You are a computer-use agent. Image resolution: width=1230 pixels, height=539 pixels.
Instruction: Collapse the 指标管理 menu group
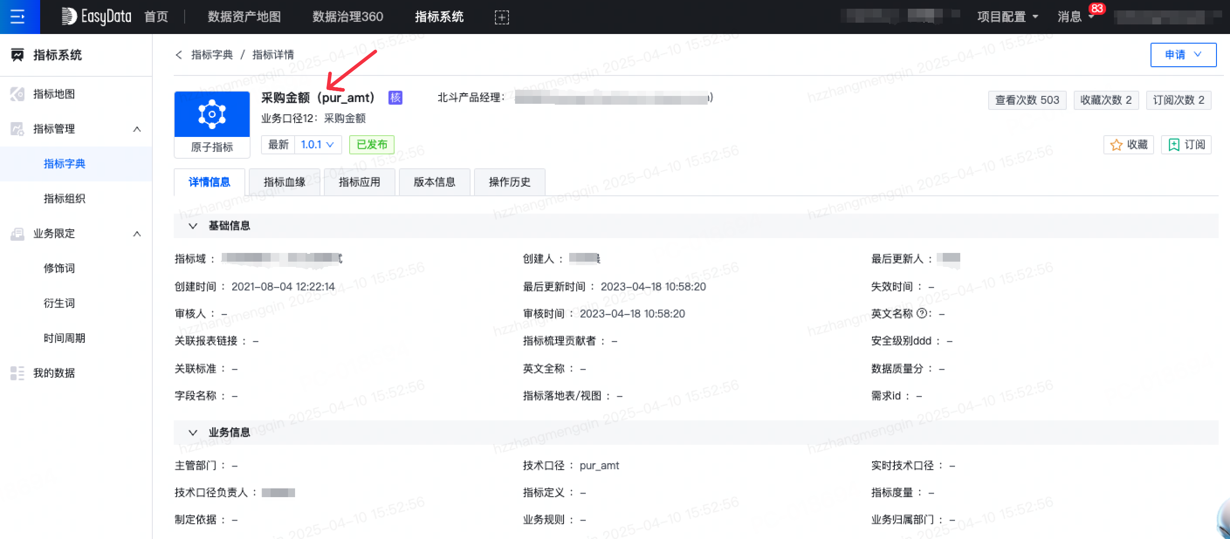click(137, 129)
